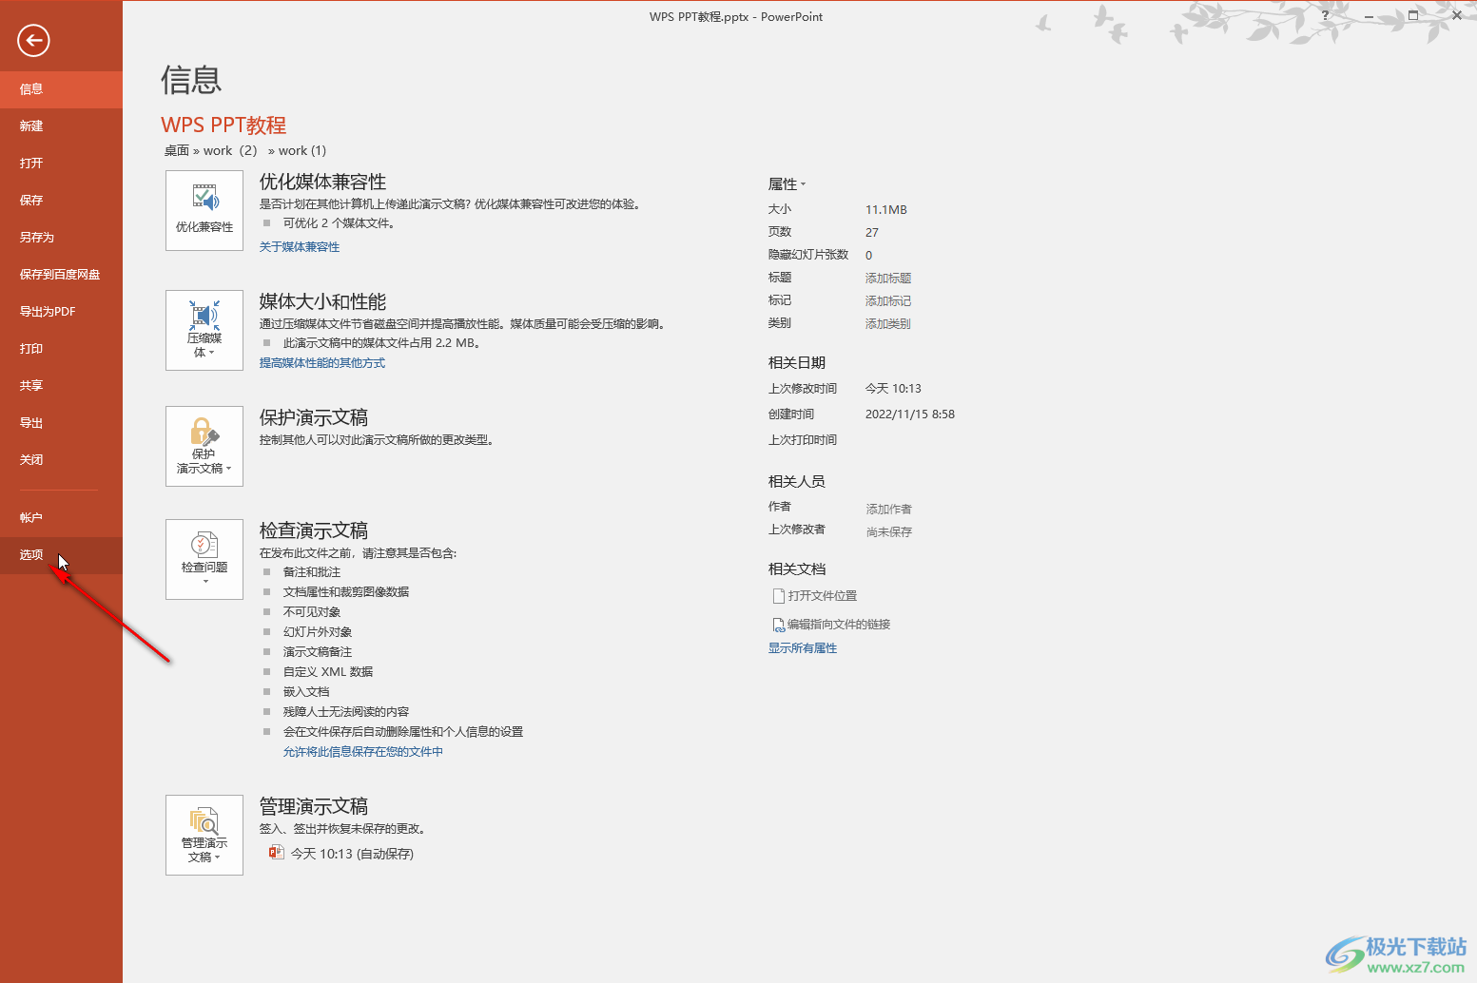The width and height of the screenshot is (1477, 983).
Task: Click the 嵌入文档 list item
Action: click(306, 692)
